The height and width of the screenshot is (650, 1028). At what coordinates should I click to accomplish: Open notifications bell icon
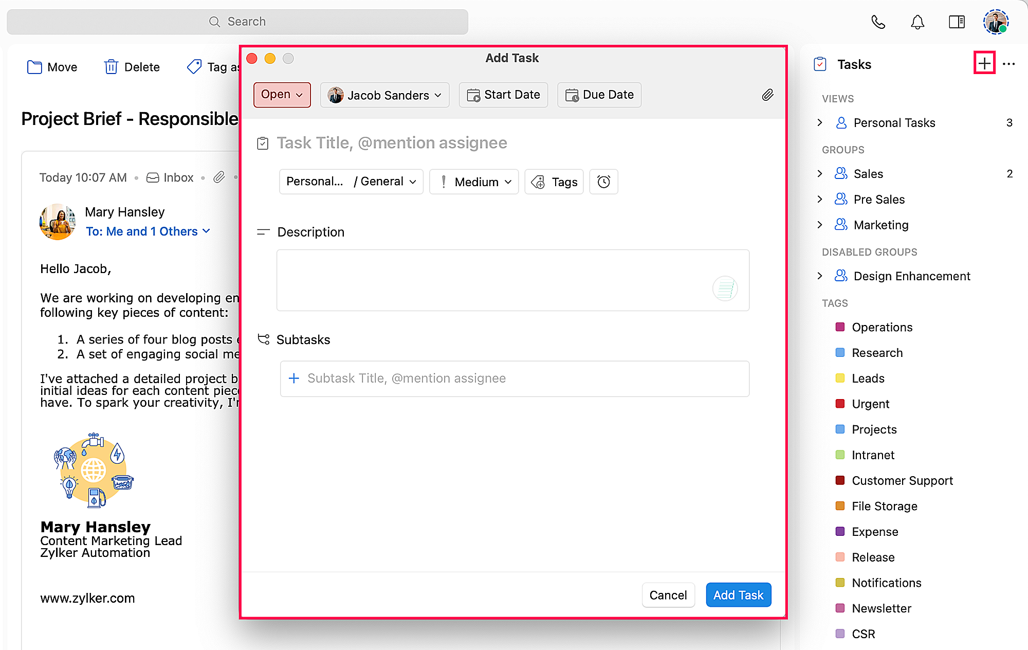pos(917,22)
